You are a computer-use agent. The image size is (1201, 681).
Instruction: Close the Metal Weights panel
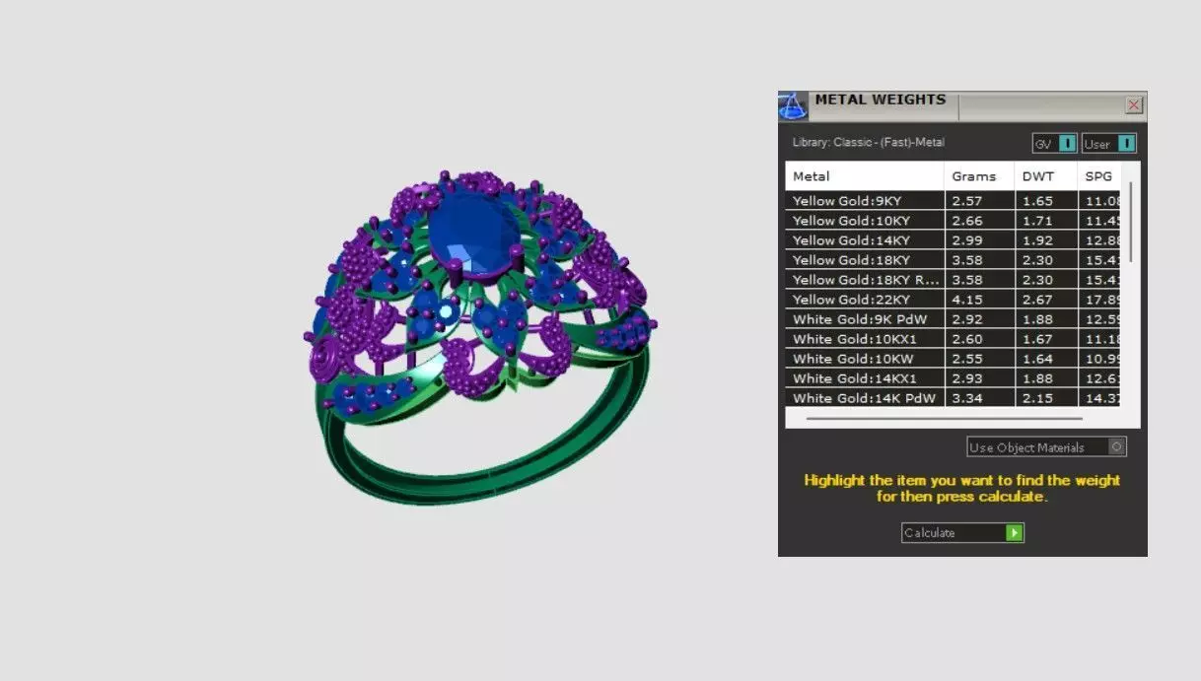click(x=1135, y=104)
